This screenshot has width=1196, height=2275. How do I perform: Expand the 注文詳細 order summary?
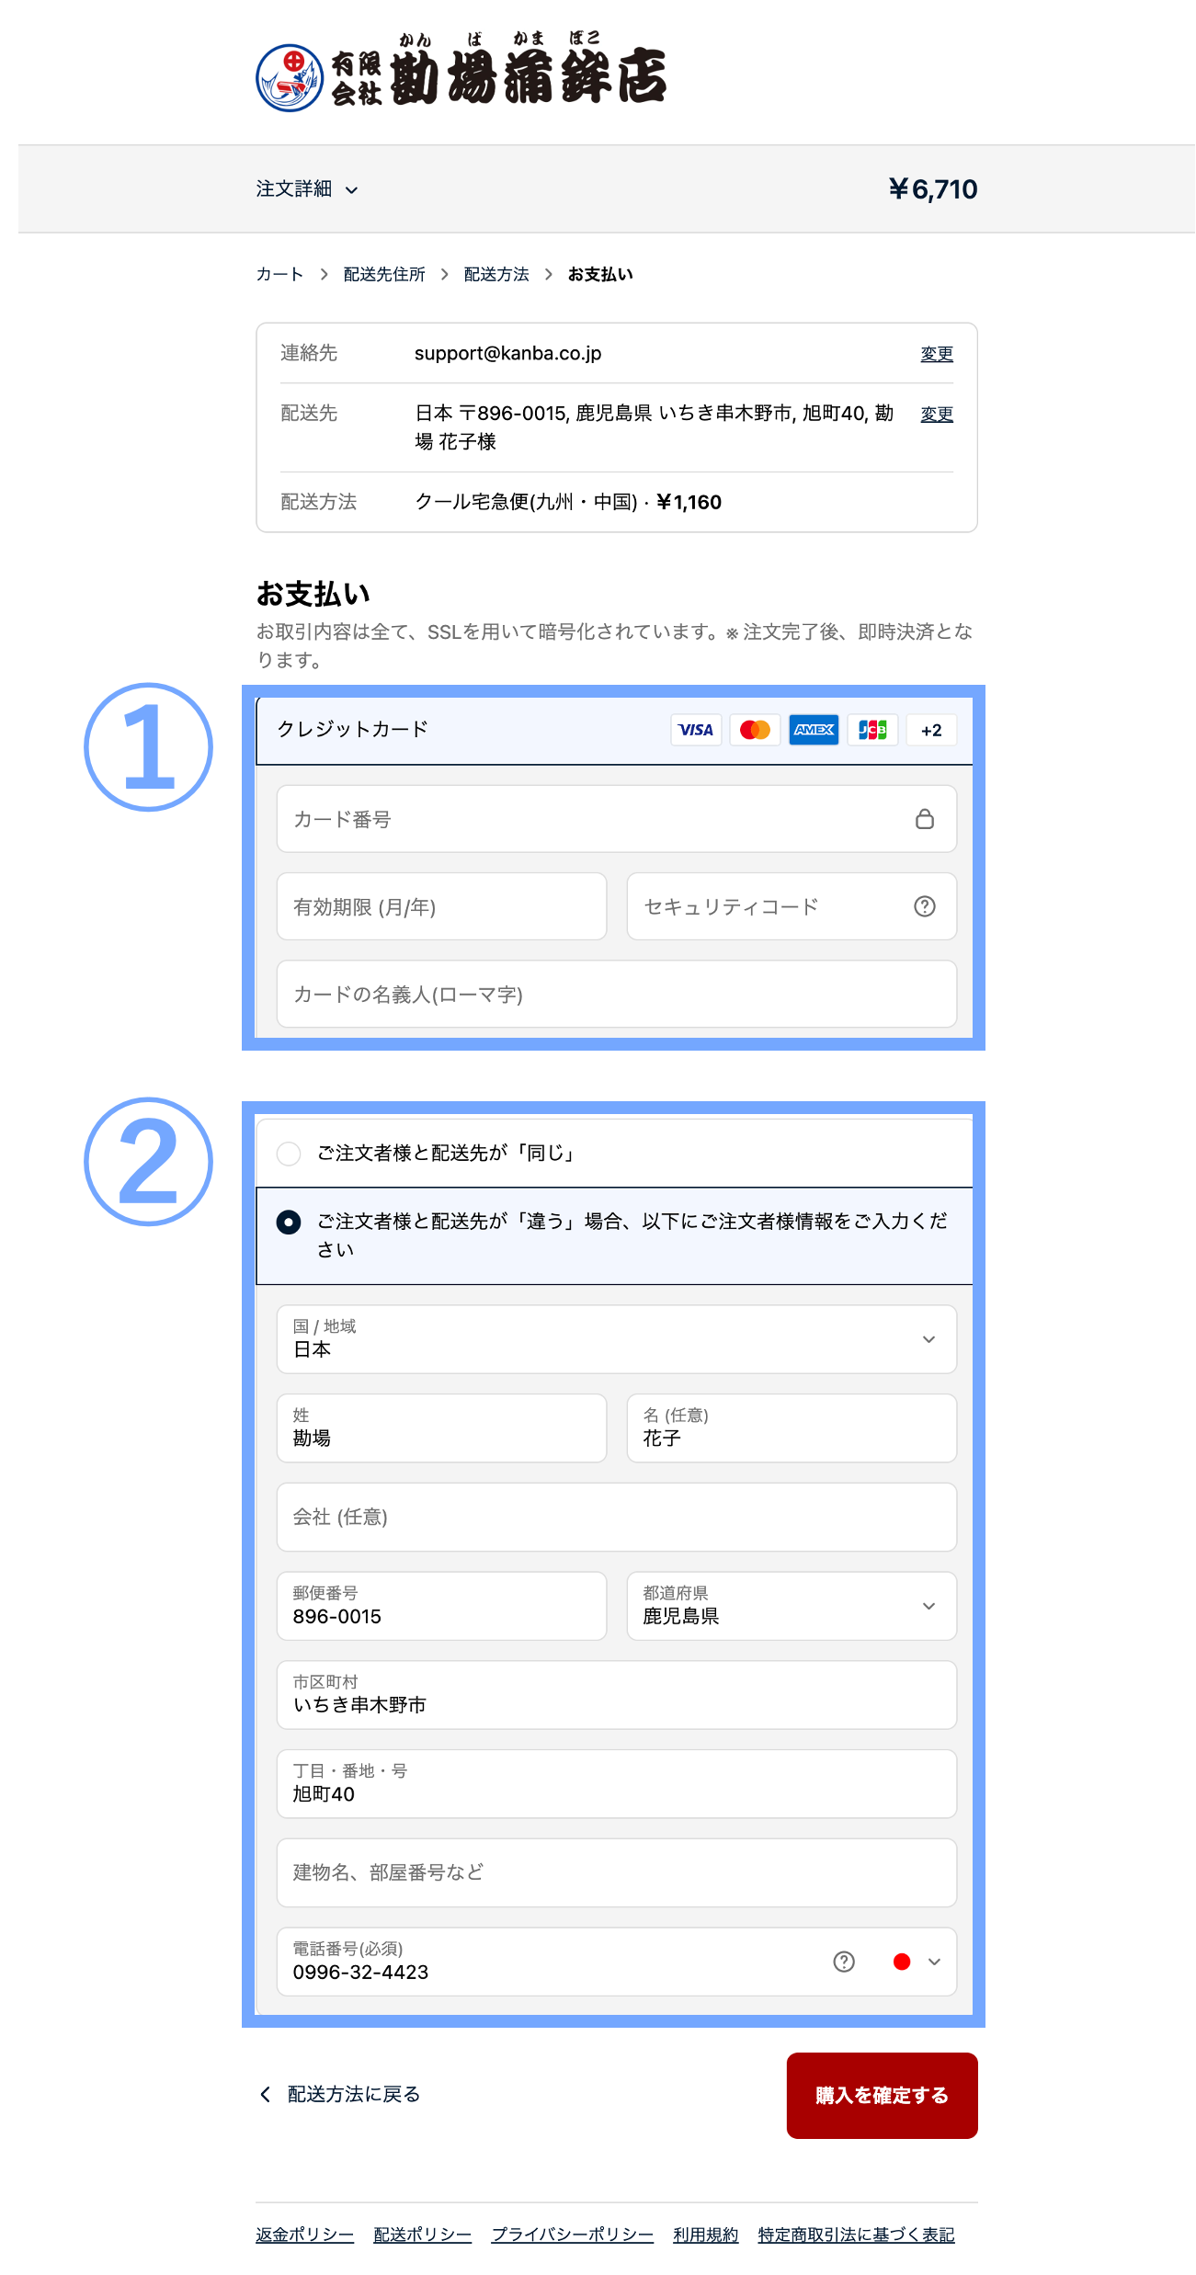pos(307,189)
